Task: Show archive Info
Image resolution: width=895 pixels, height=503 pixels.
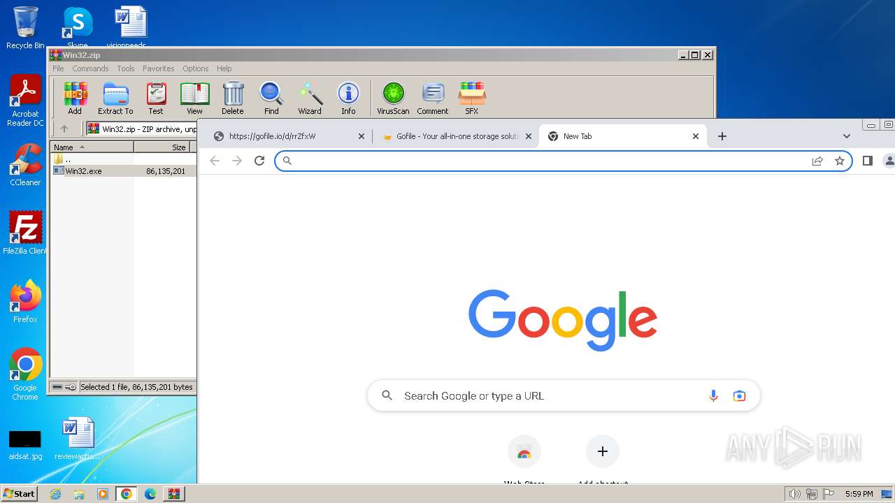Action: coord(348,98)
